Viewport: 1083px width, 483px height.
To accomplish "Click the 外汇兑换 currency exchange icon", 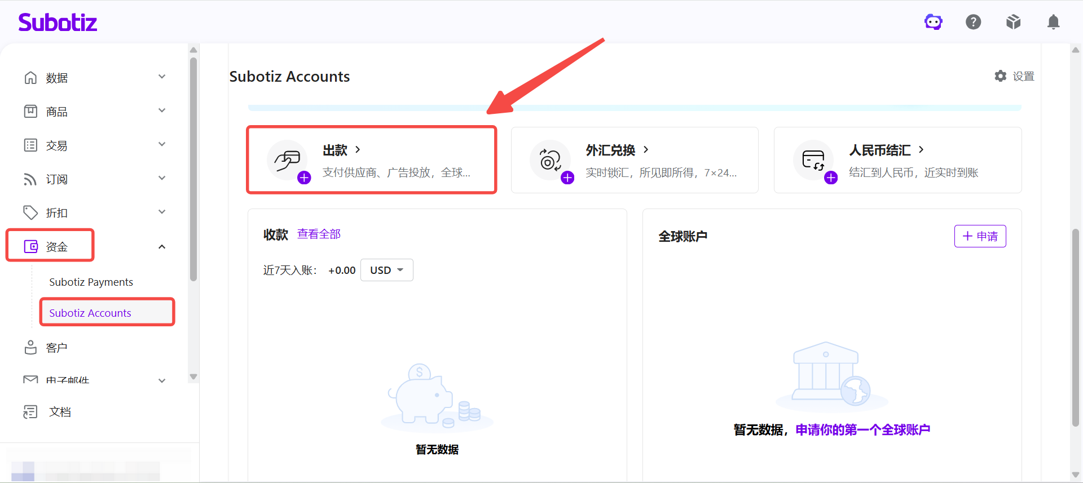I will pyautogui.click(x=550, y=160).
